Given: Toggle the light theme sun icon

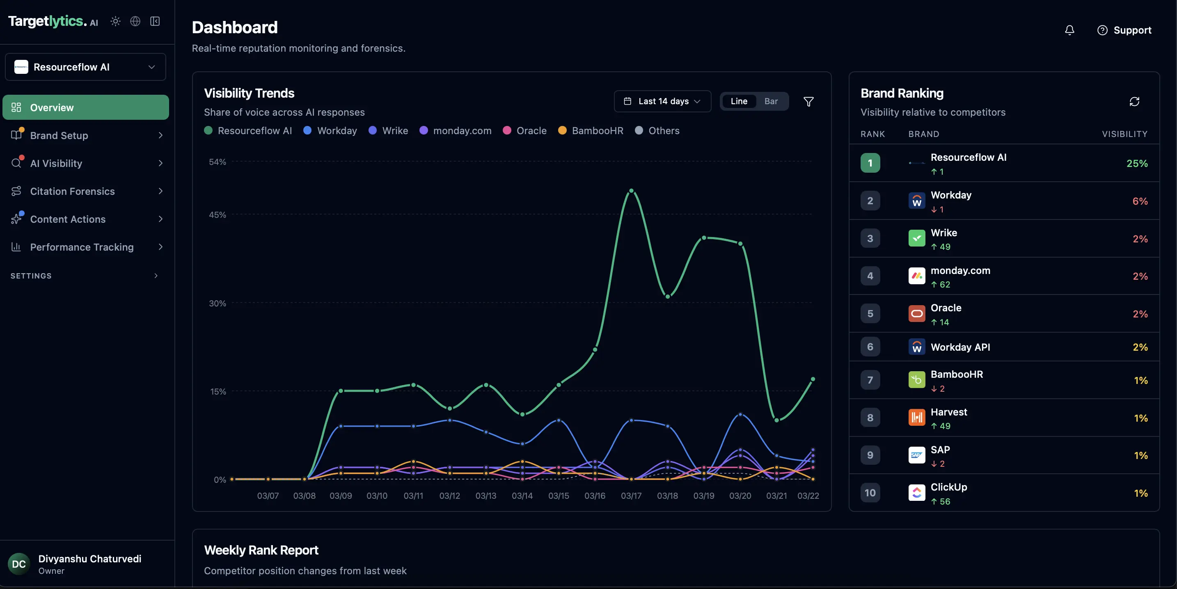Looking at the screenshot, I should pos(116,21).
